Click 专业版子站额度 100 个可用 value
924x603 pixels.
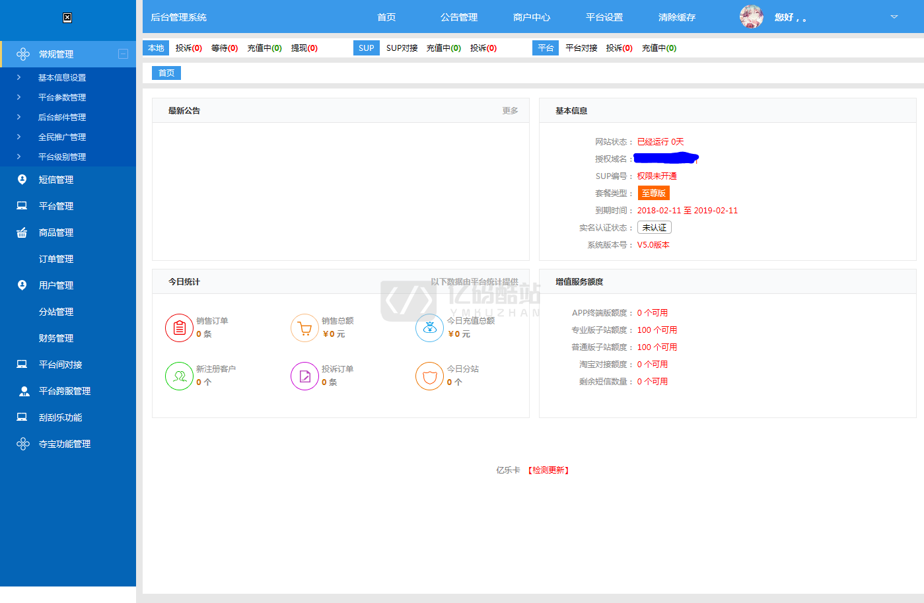(x=657, y=330)
